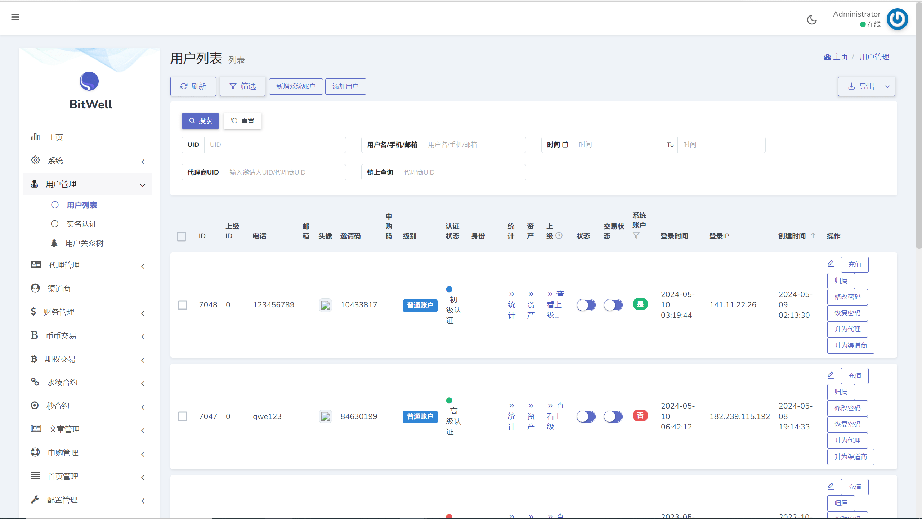Click the Administrator power avatar icon
The height and width of the screenshot is (519, 922).
(897, 19)
